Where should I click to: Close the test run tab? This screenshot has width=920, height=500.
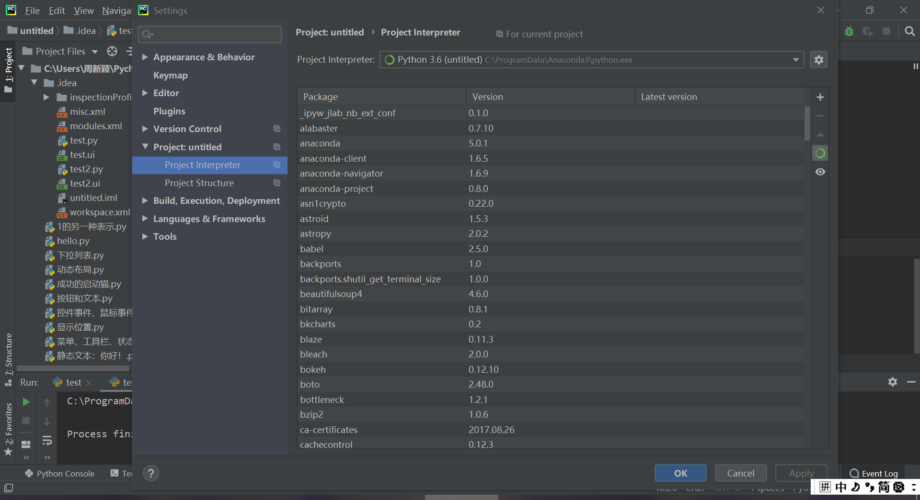pyautogui.click(x=89, y=383)
